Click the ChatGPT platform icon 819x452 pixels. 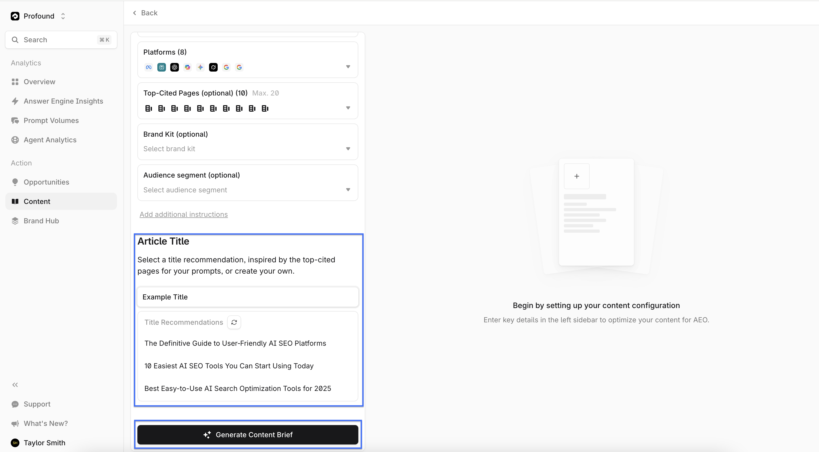pyautogui.click(x=175, y=67)
